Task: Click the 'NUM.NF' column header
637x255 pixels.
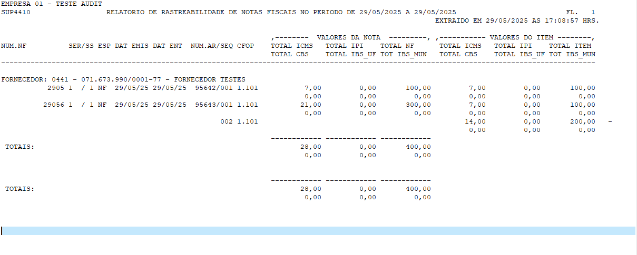Action: tap(14, 46)
